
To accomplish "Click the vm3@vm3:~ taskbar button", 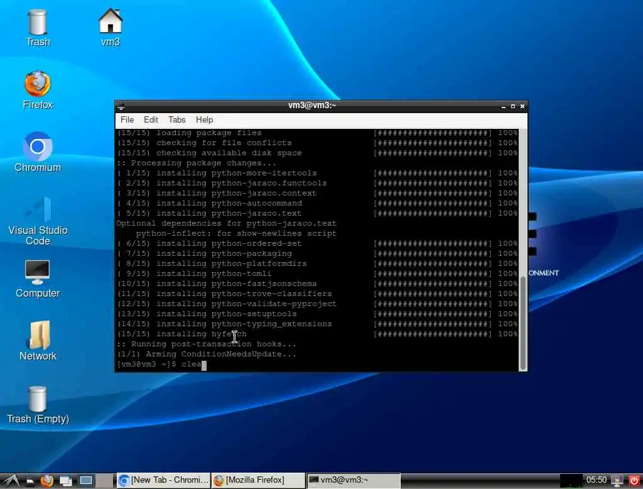I will [354, 480].
